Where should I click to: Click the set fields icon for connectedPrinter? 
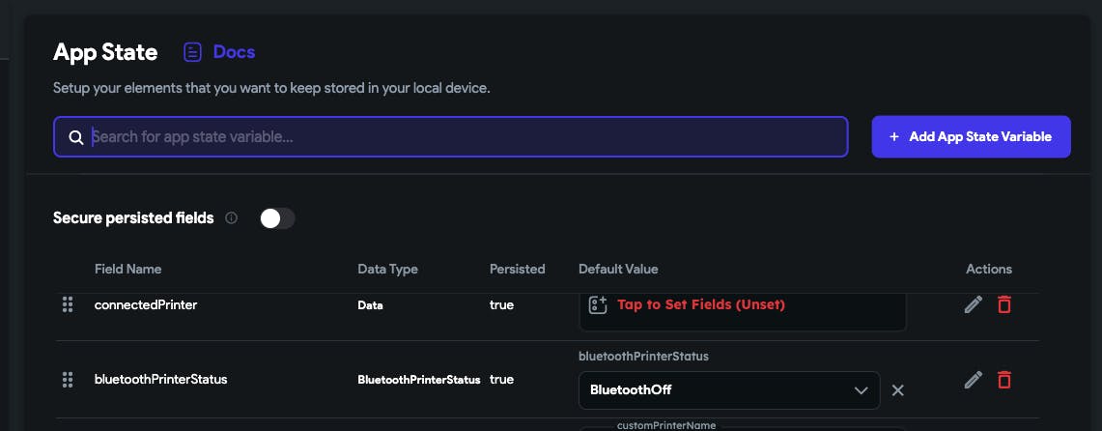598,304
